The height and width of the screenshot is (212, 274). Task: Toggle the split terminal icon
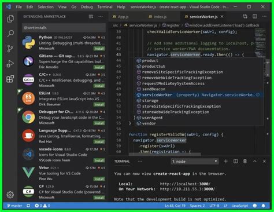[235, 161]
